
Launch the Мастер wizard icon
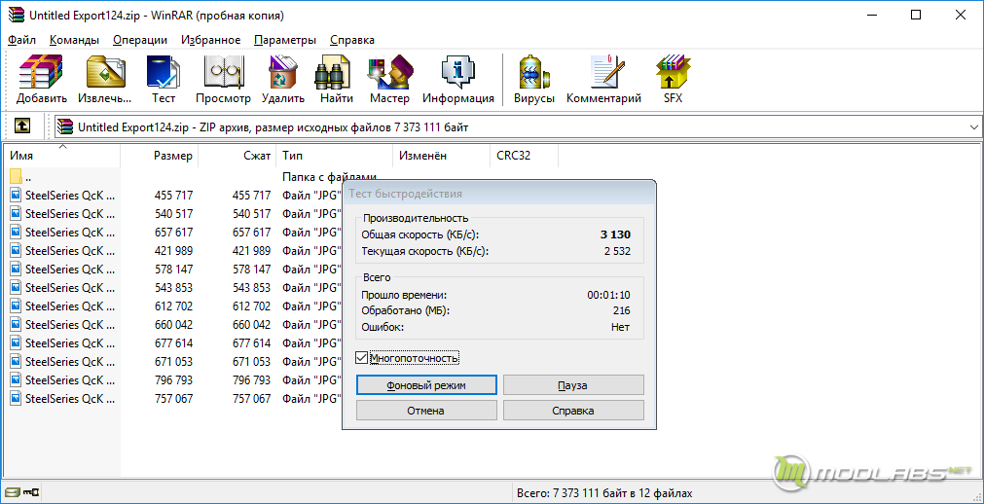pyautogui.click(x=389, y=79)
